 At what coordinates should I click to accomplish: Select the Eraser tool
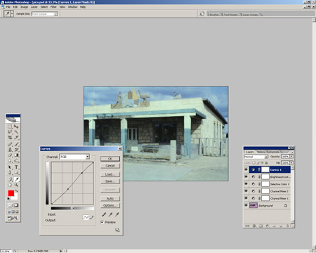[10, 155]
